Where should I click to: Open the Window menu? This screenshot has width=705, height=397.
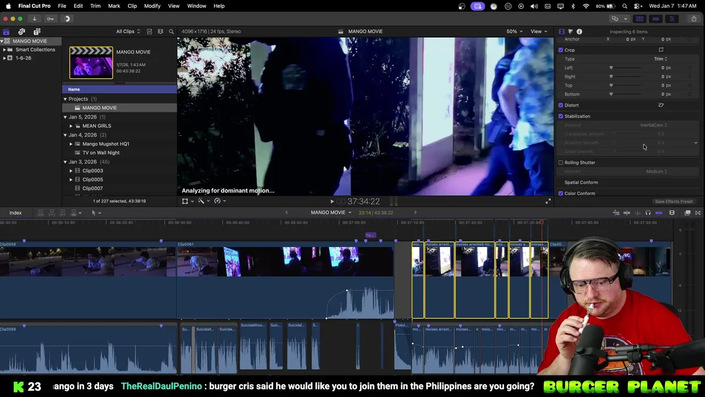tap(197, 6)
